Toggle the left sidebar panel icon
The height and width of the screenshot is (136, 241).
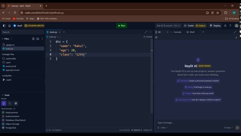[x=4, y=26]
